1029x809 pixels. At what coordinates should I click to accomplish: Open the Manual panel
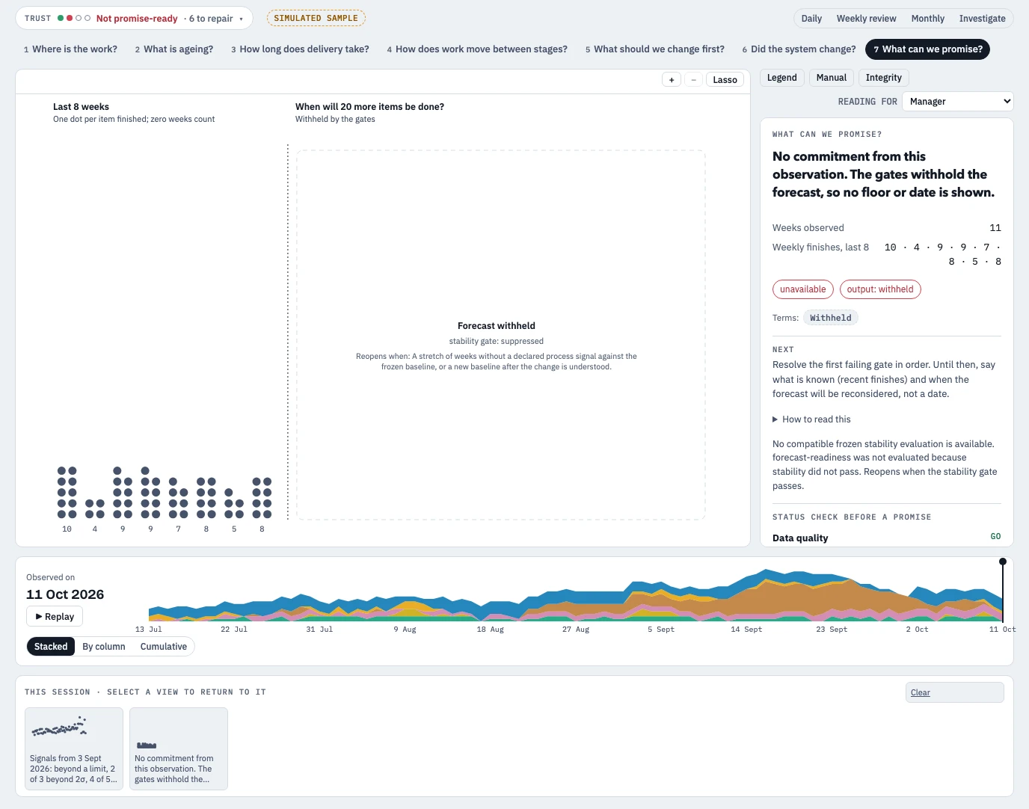[x=832, y=78]
